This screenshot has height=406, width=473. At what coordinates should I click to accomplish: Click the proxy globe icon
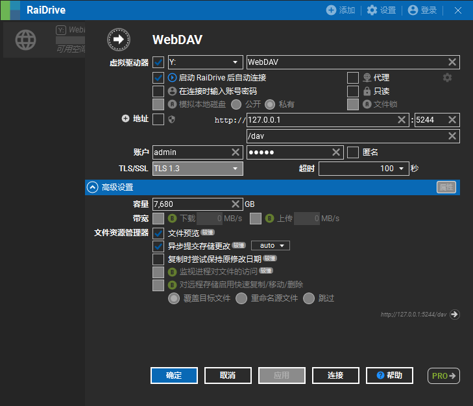point(367,78)
